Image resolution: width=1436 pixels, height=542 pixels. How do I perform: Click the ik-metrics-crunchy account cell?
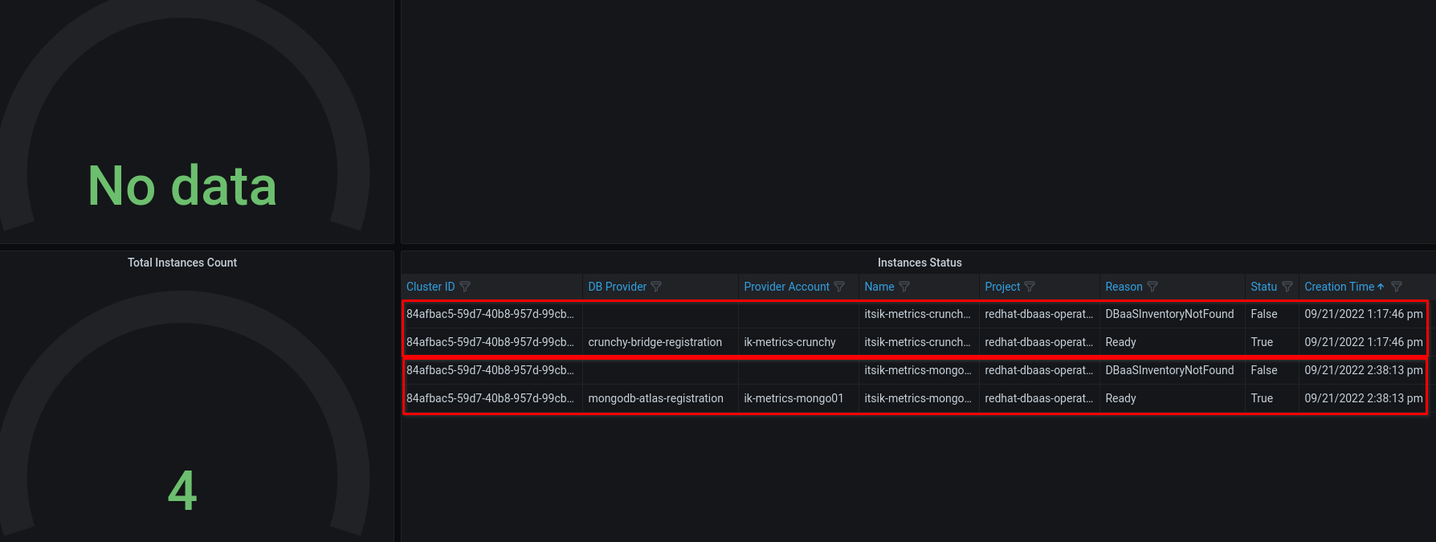[x=789, y=342]
